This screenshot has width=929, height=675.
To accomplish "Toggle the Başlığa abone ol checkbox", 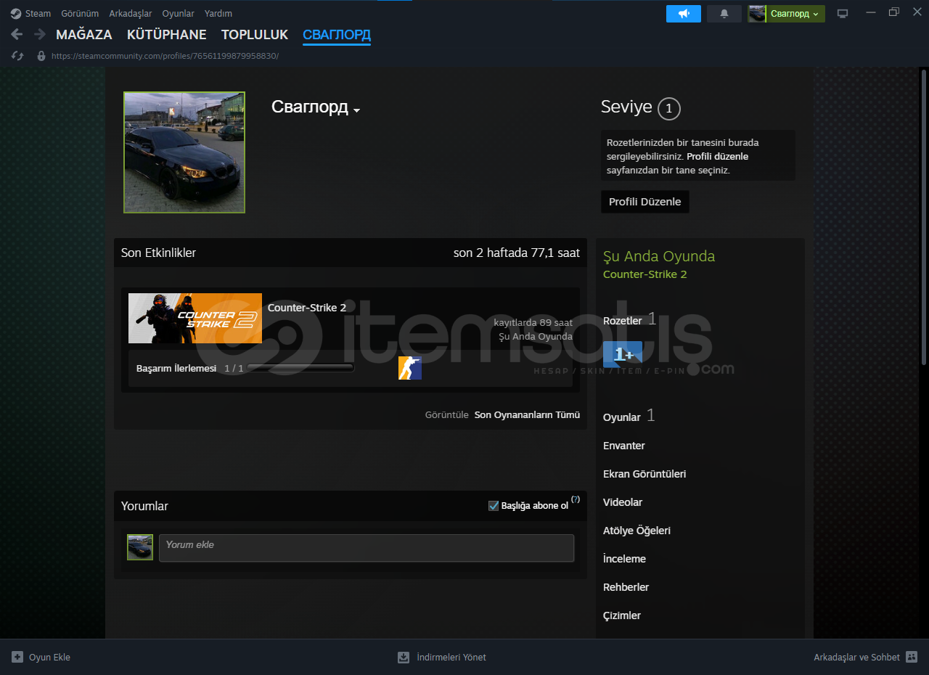I will click(x=494, y=506).
